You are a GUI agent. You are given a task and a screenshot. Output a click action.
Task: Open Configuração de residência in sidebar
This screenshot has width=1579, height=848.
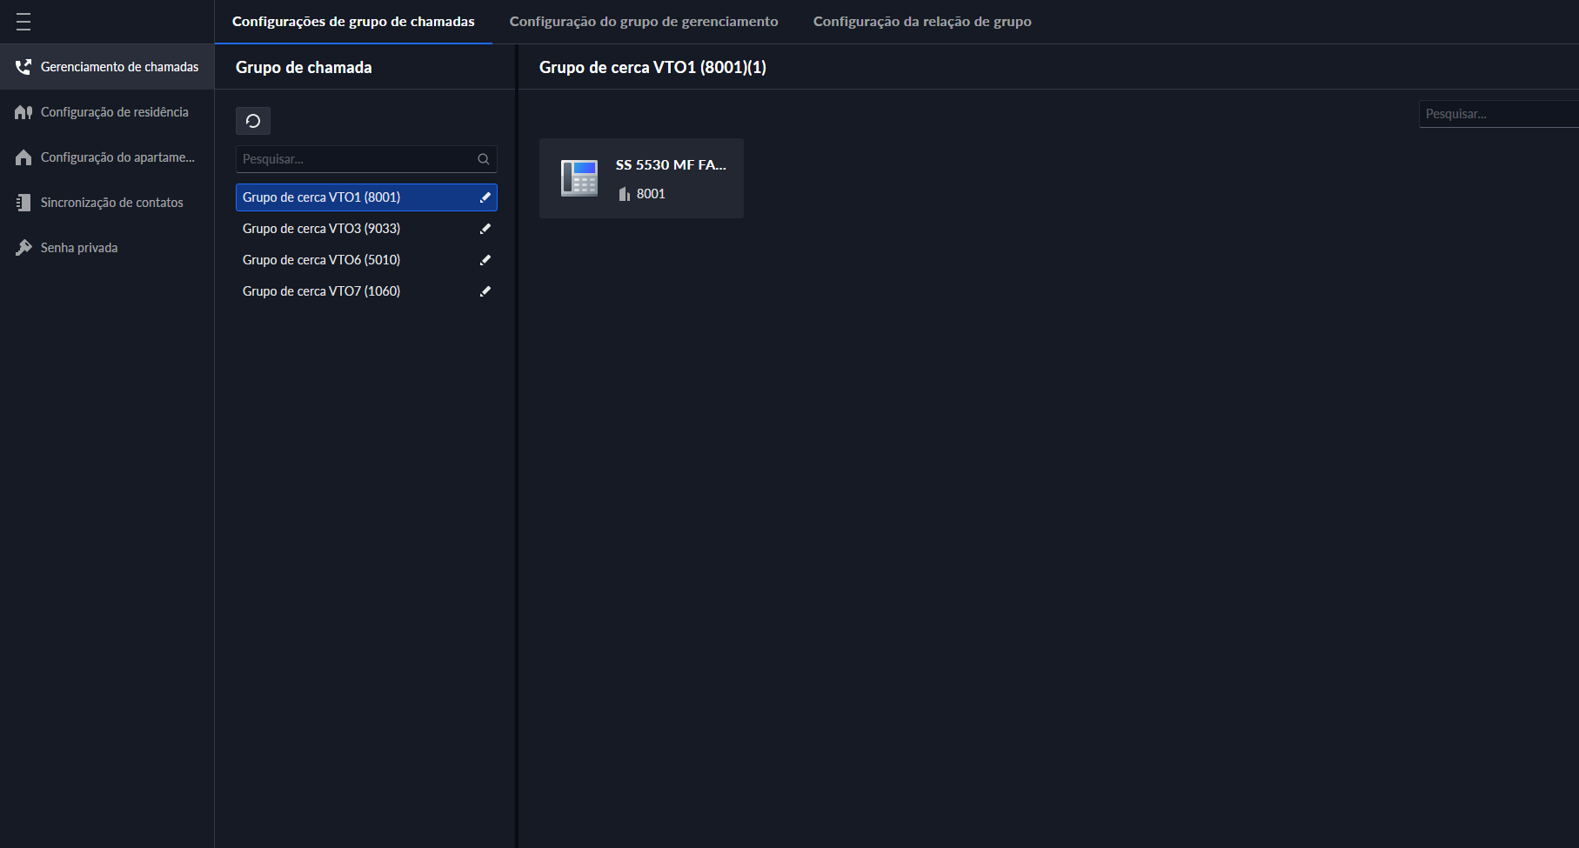click(x=114, y=112)
